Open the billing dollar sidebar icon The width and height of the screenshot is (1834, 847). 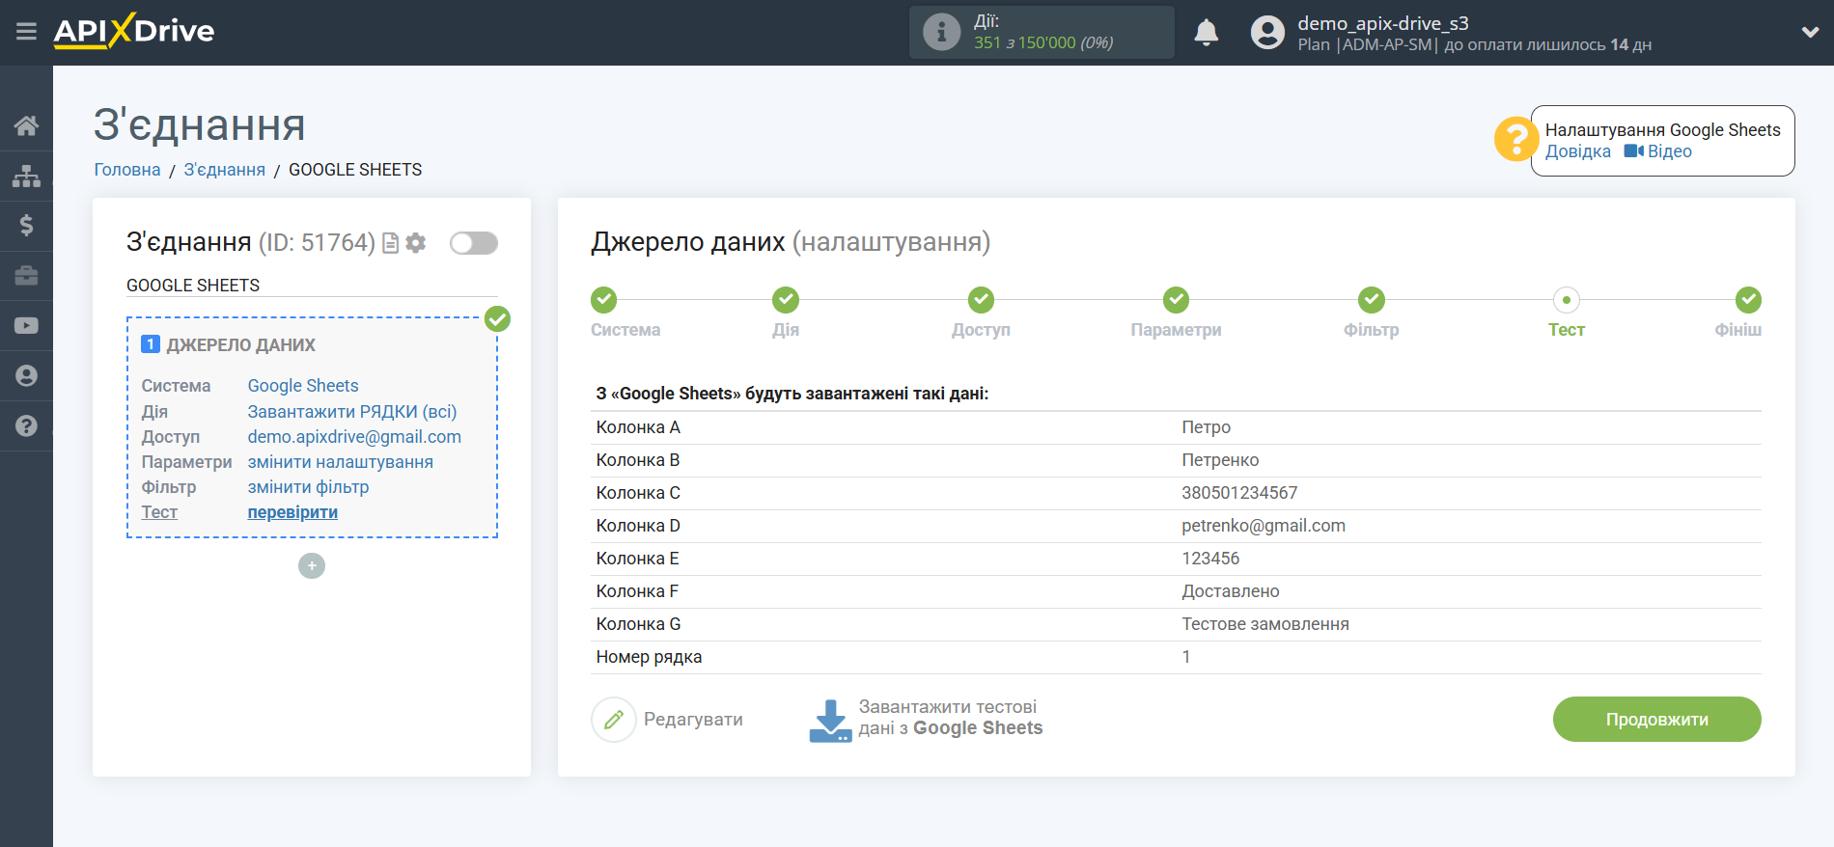tap(26, 226)
